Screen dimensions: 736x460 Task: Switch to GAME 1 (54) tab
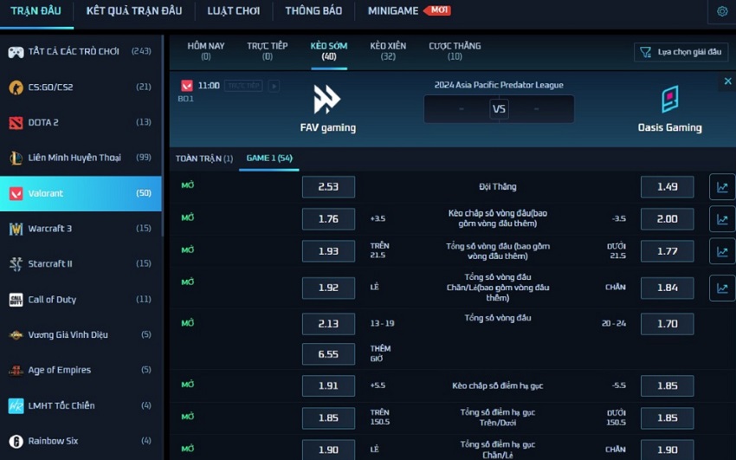(269, 159)
